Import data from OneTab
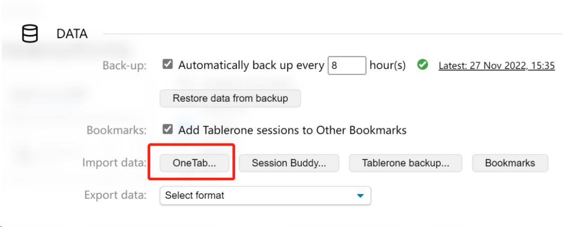 194,164
